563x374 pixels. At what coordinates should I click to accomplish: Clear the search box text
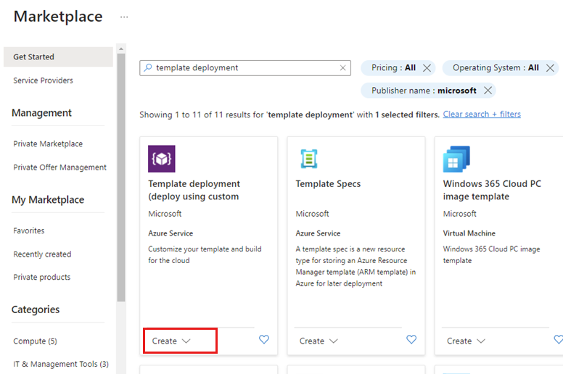pos(343,67)
